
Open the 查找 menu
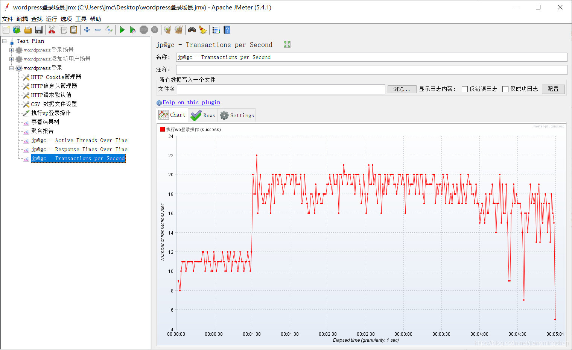pos(37,19)
